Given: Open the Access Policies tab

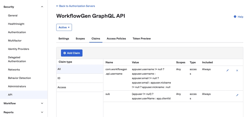Looking at the screenshot, I should click(116, 38).
